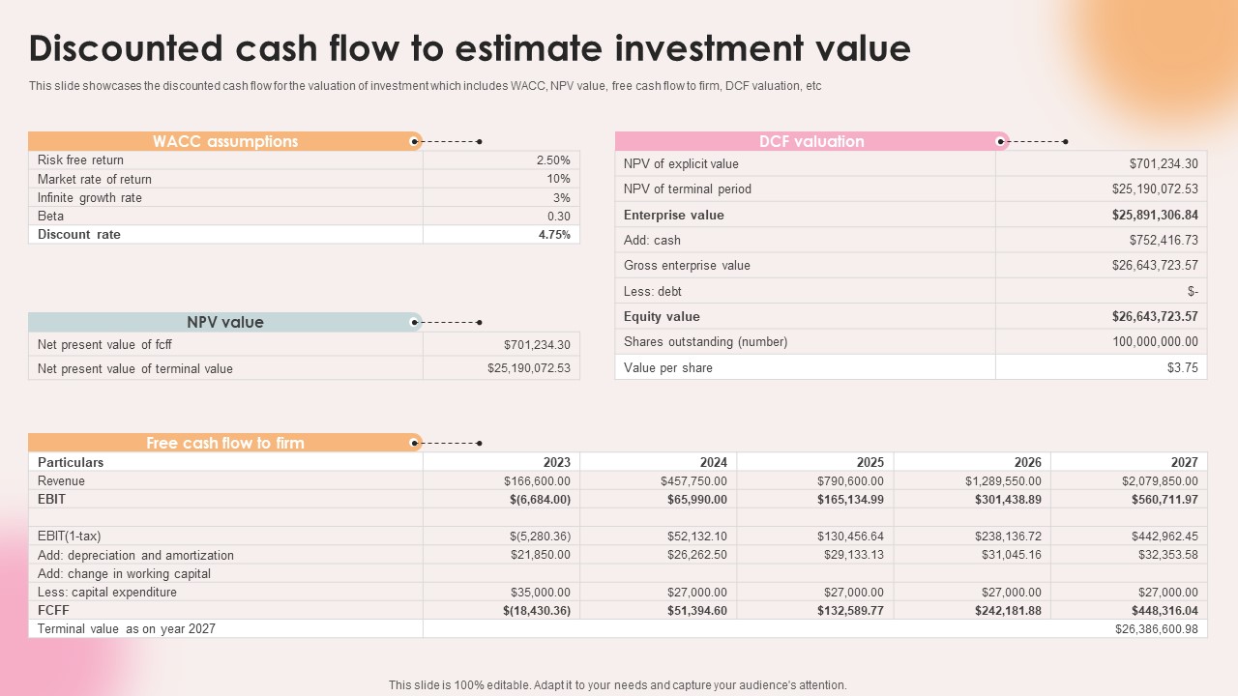
Task: Click the 100,000,000.00 shares value
Action: pos(1155,341)
